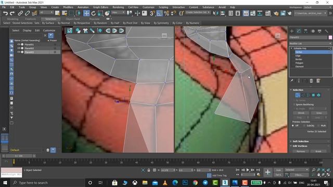The image size is (333, 187).
Task: Collapse the Selection rollout
Action: pyautogui.click(x=291, y=90)
